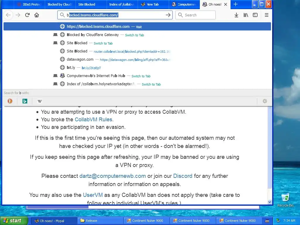Switch to Site Blocked tab
The width and height of the screenshot is (300, 225).
[91, 4]
